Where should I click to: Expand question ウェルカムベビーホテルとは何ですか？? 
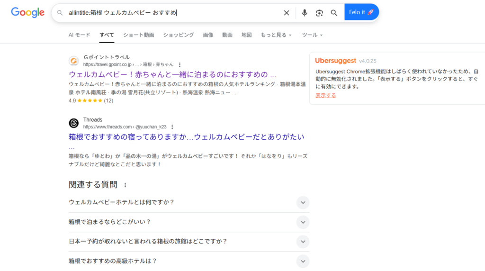click(303, 202)
